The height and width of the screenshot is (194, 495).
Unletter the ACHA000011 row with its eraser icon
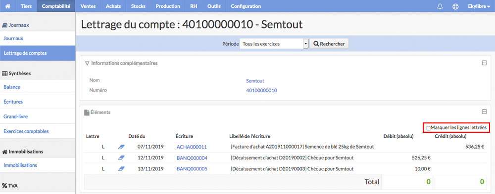122,147
